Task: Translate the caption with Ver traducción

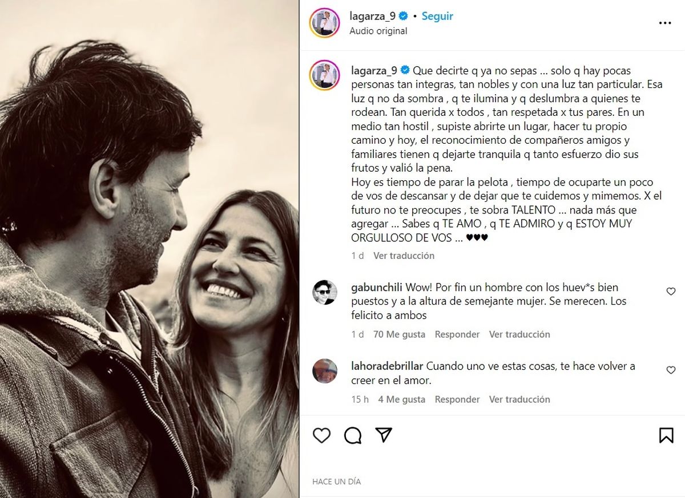Action: [x=404, y=256]
